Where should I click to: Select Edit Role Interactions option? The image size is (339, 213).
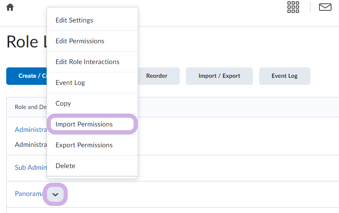87,62
